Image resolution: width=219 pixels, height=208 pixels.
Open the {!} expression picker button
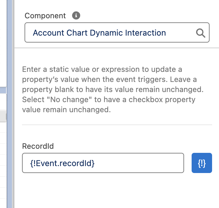click(202, 163)
